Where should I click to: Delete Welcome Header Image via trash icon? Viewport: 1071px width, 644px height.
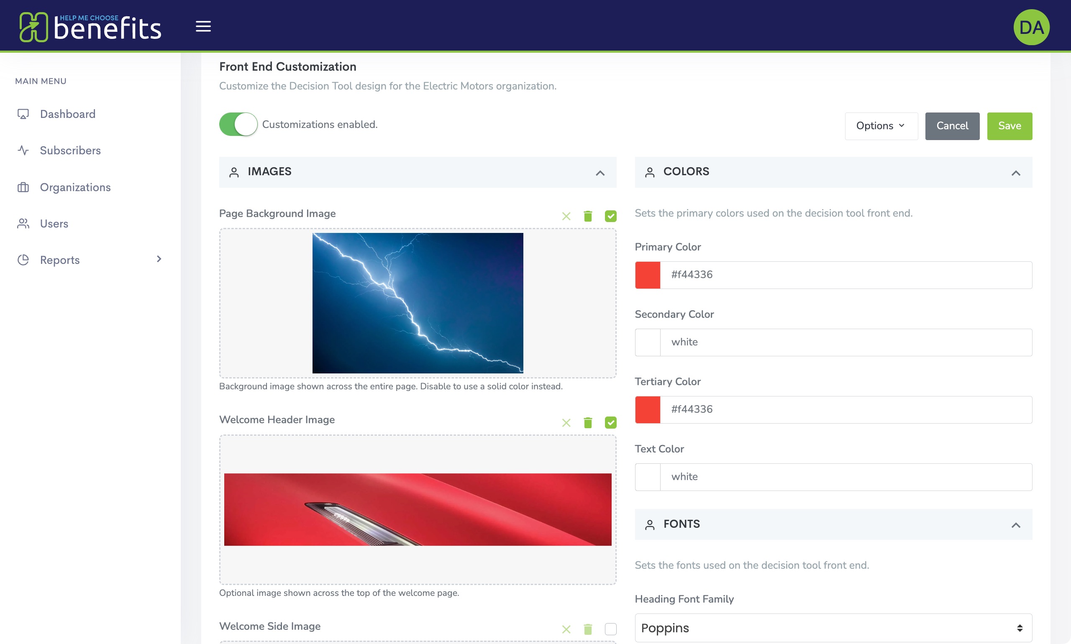click(x=588, y=423)
